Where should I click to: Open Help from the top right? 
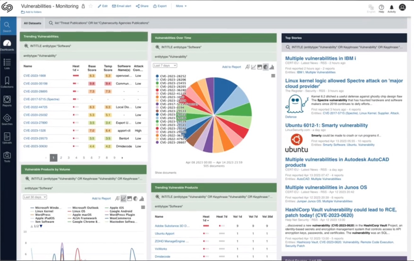[381, 8]
